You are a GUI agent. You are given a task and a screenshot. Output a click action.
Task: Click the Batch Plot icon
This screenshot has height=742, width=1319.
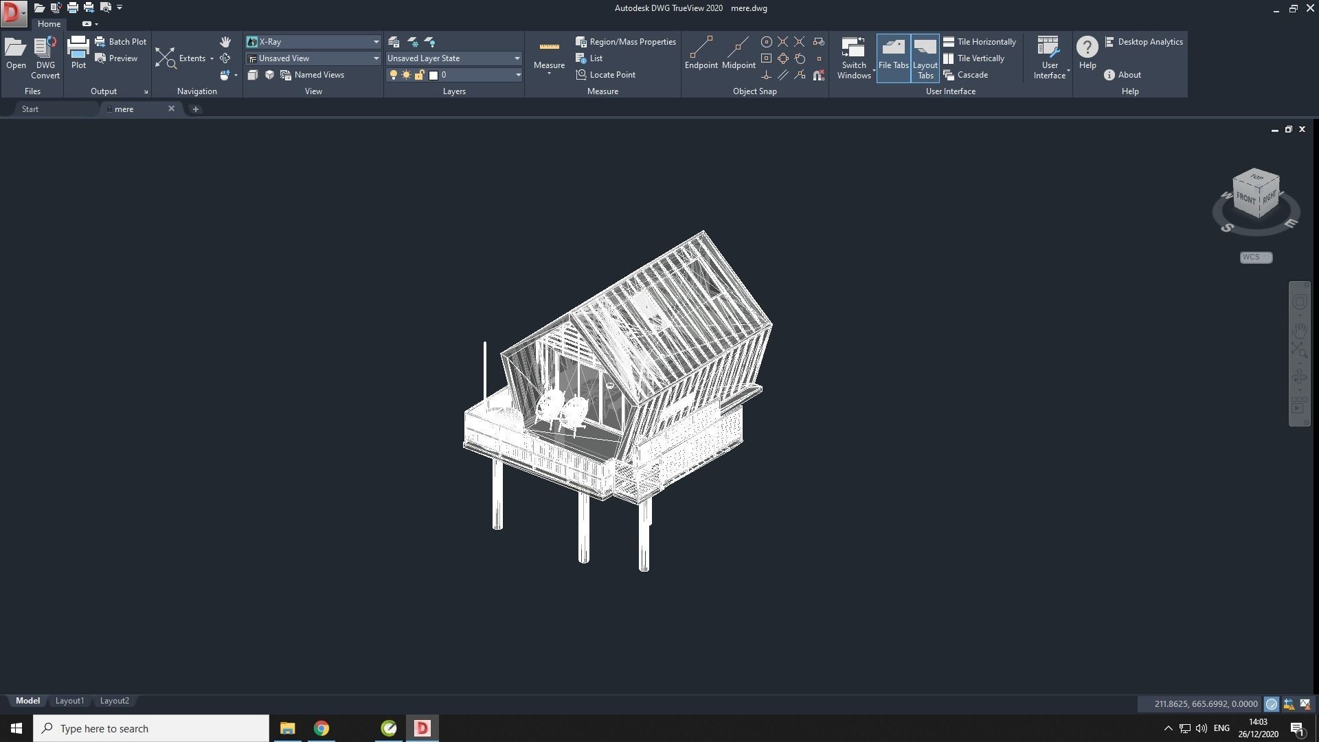[100, 42]
